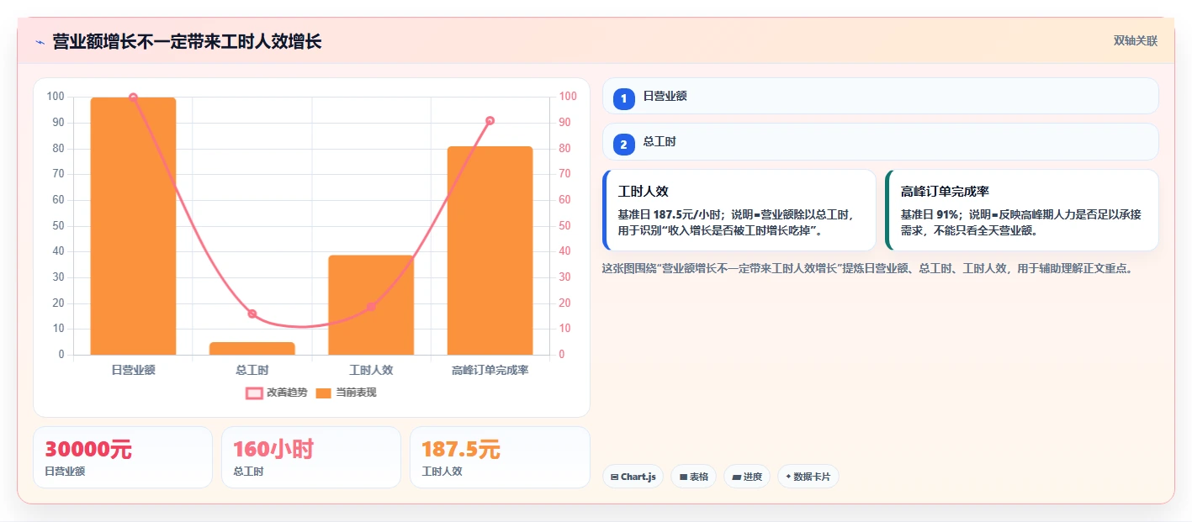1192x522 pixels.
Task: Click the summary sentence starting with 这张图围绕
Action: (868, 269)
